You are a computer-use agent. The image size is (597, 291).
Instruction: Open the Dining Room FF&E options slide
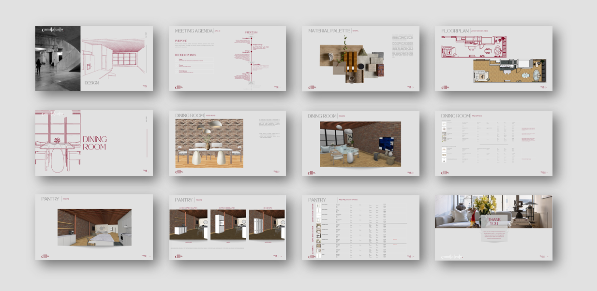[493, 143]
